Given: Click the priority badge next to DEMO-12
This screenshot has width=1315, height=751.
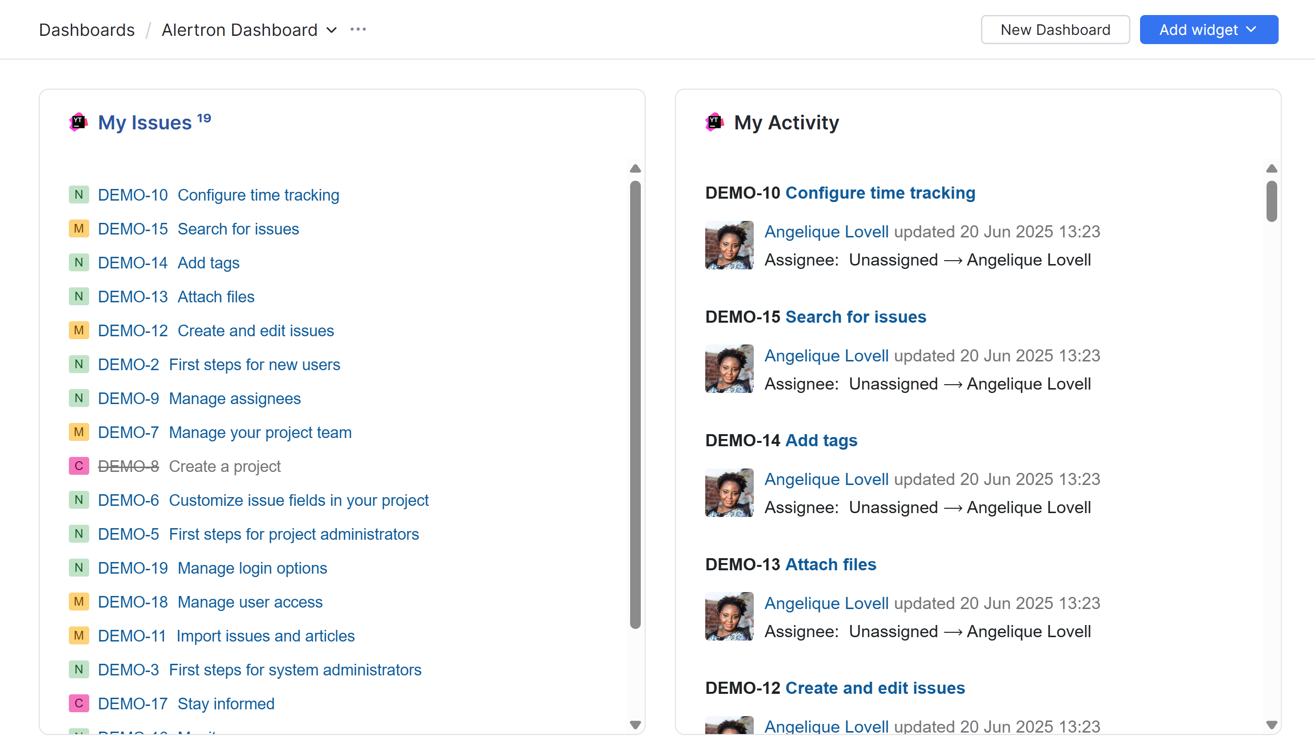Looking at the screenshot, I should pyautogui.click(x=79, y=330).
